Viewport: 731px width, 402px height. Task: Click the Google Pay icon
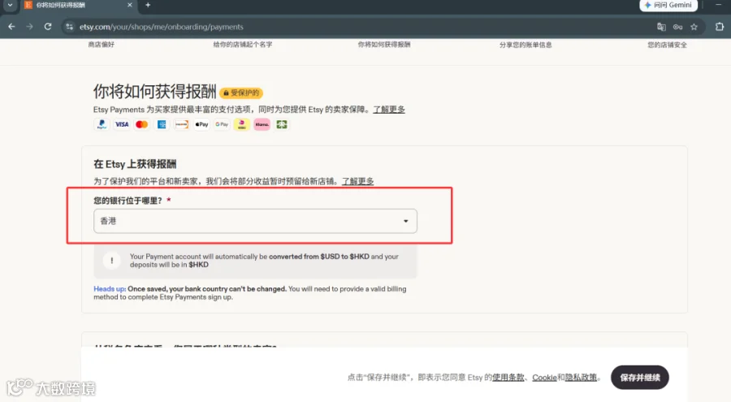(222, 124)
